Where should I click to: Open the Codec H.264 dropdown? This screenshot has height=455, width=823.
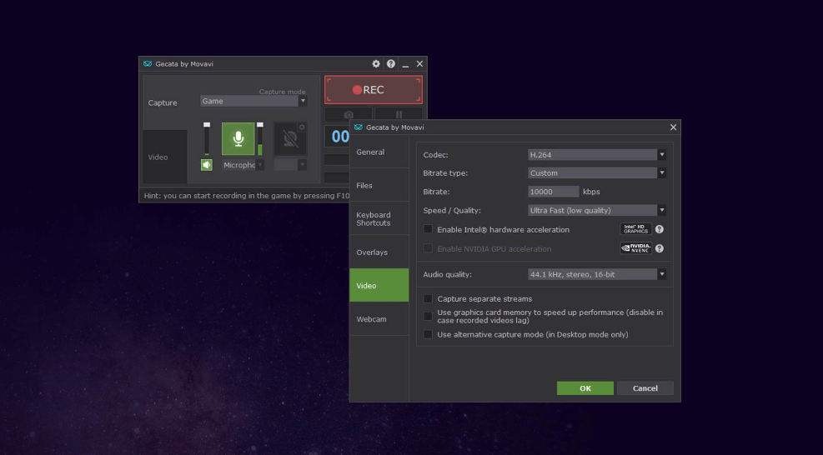[x=597, y=155]
